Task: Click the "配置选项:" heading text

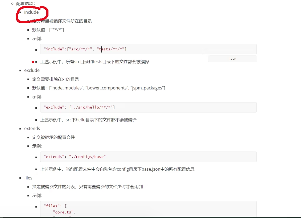Action: click(x=26, y=3)
